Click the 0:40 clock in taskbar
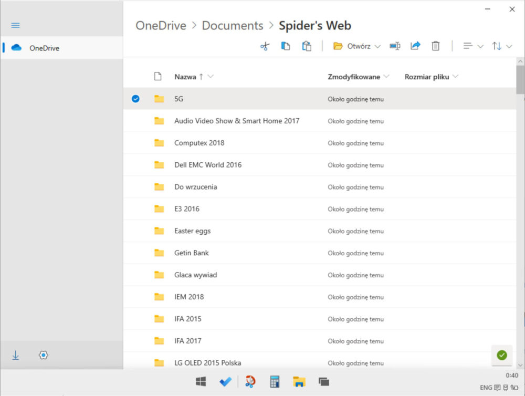Image resolution: width=525 pixels, height=396 pixels. 512,375
